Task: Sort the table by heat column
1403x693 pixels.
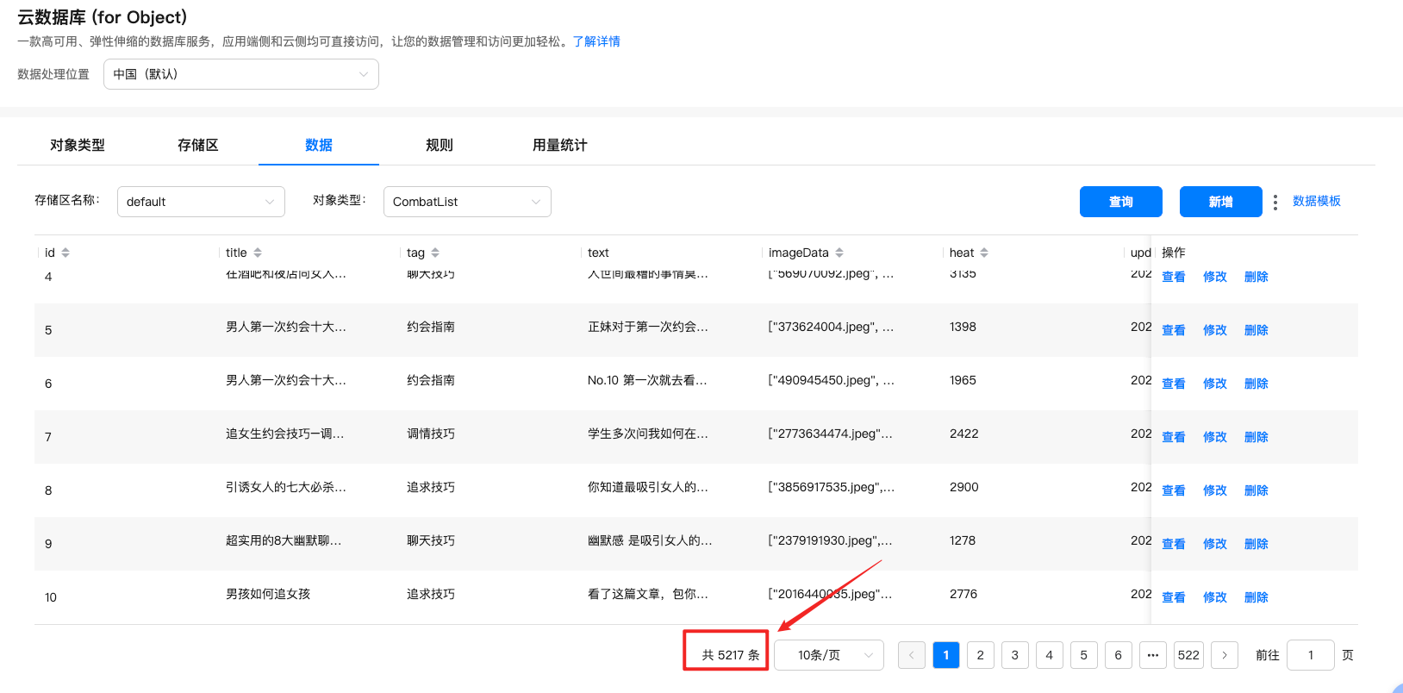Action: tap(984, 253)
